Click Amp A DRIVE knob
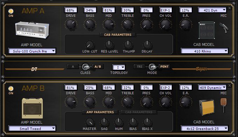The height and width of the screenshot is (137, 238). [x=71, y=24]
